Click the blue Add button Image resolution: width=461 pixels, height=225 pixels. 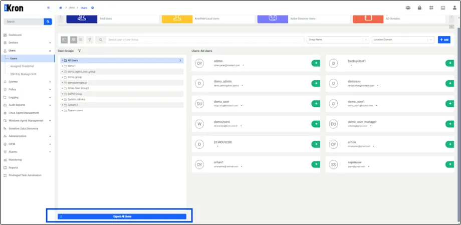tap(444, 40)
